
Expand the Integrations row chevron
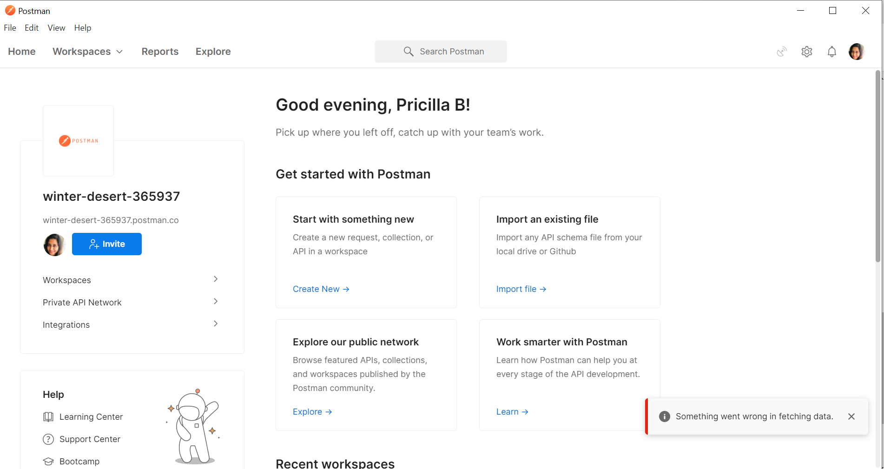pos(216,324)
